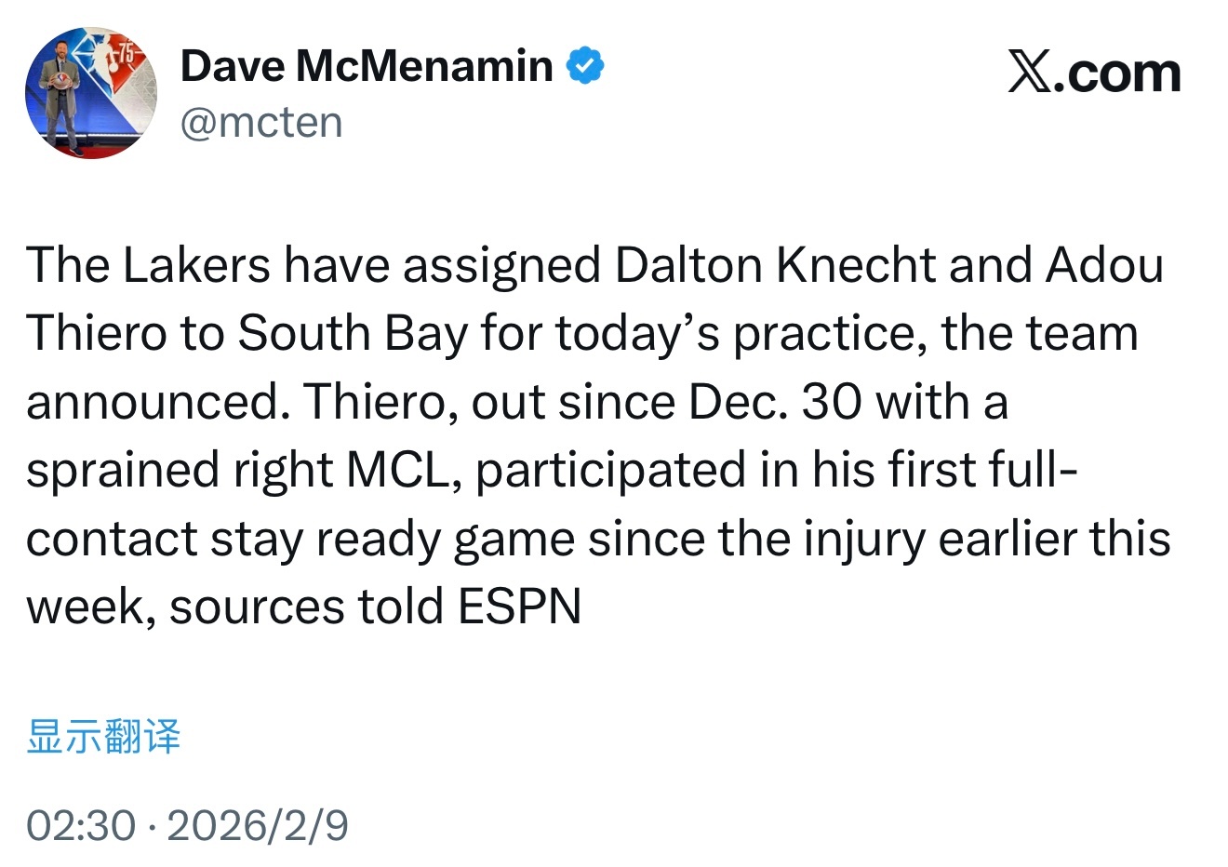Click the 2026/2/9 post date
The image size is (1228, 867).
[258, 825]
